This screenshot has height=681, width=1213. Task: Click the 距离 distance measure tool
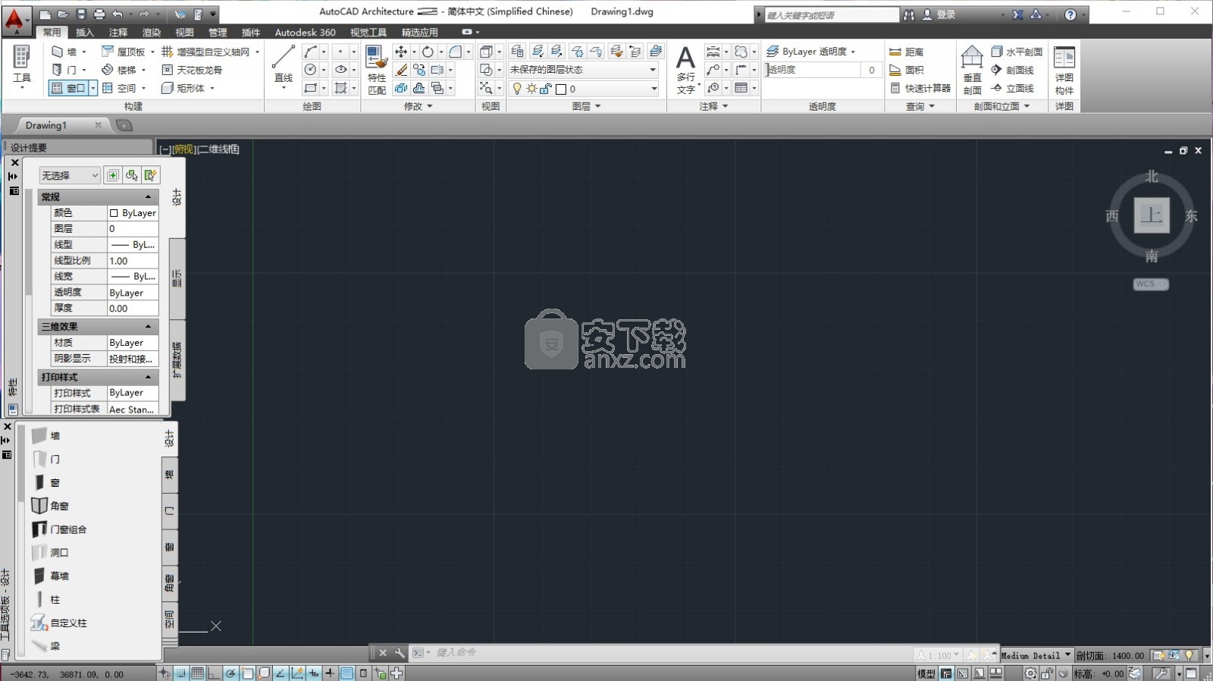point(907,52)
